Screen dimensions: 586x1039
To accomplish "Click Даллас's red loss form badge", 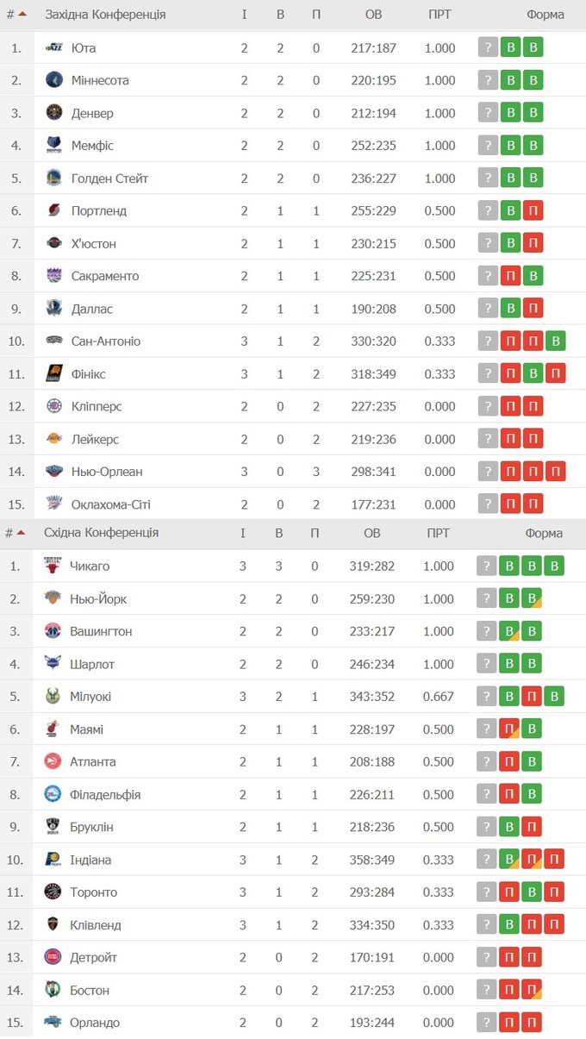I will [x=533, y=309].
